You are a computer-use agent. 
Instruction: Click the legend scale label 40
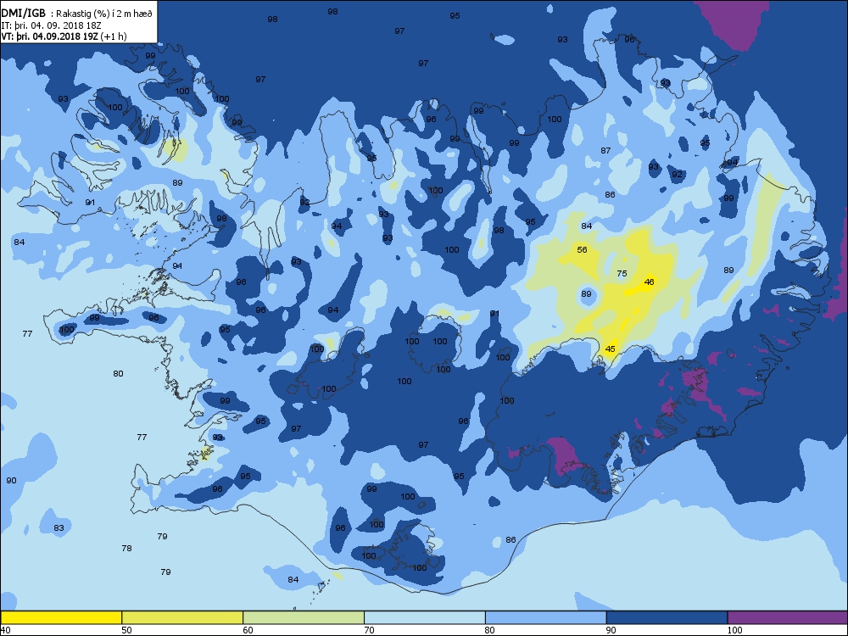5,630
